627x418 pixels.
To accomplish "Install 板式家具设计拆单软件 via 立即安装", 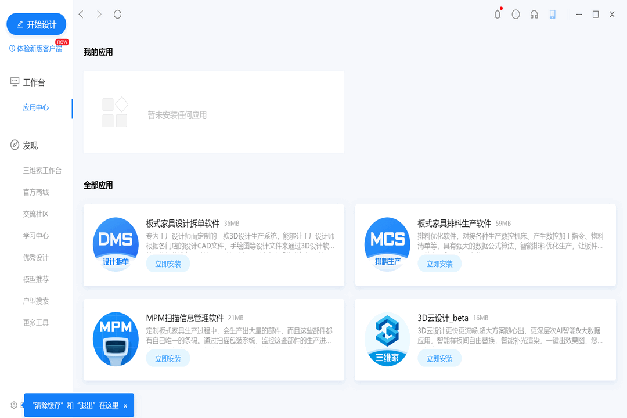I will (x=168, y=264).
